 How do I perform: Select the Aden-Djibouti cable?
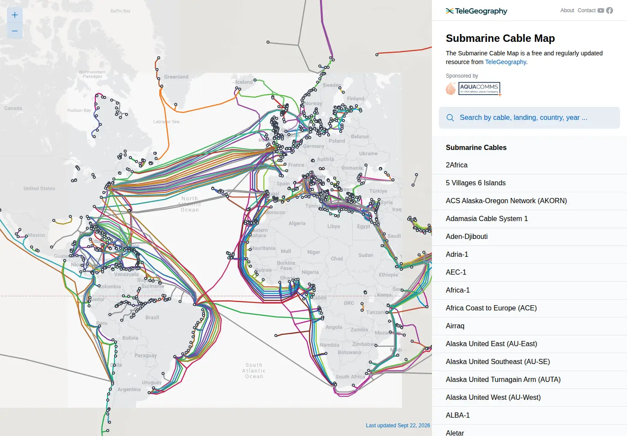click(529, 237)
